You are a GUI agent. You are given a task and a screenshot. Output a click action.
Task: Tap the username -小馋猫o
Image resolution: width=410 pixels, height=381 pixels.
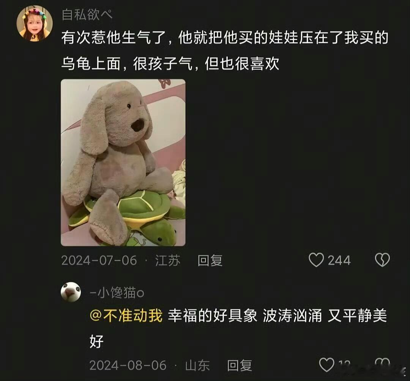117,293
